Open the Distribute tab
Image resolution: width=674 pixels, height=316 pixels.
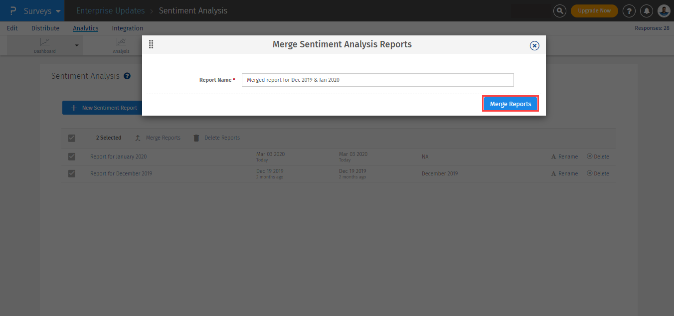click(45, 28)
